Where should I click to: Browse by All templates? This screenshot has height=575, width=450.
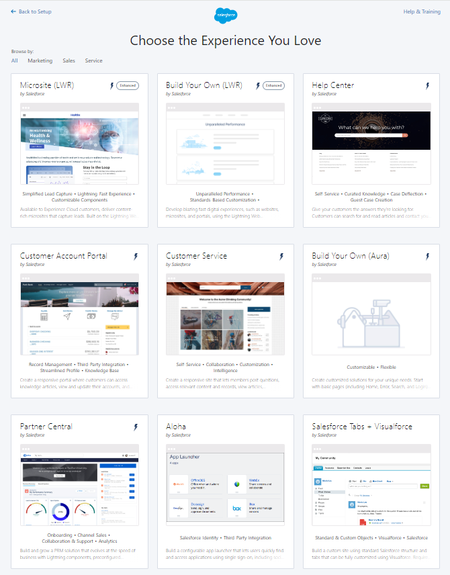(x=15, y=60)
